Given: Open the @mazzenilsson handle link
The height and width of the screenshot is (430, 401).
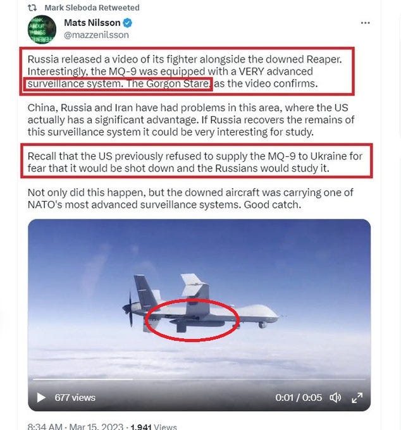Looking at the screenshot, I should point(96,35).
